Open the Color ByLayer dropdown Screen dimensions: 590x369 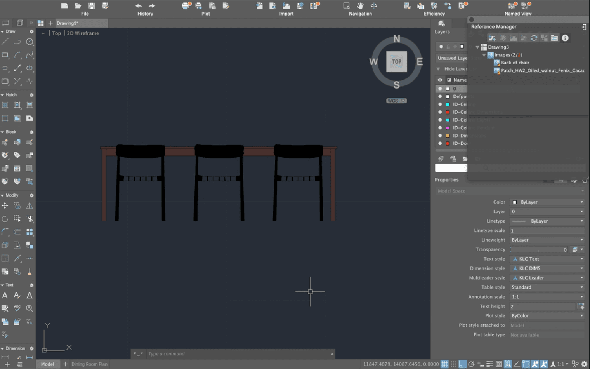pyautogui.click(x=547, y=202)
